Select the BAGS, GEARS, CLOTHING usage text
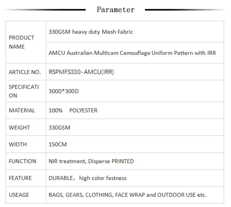The width and height of the screenshot is (231, 207). [128, 195]
